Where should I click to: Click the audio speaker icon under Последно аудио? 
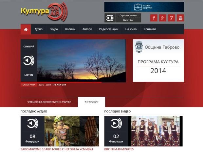(x=32, y=123)
